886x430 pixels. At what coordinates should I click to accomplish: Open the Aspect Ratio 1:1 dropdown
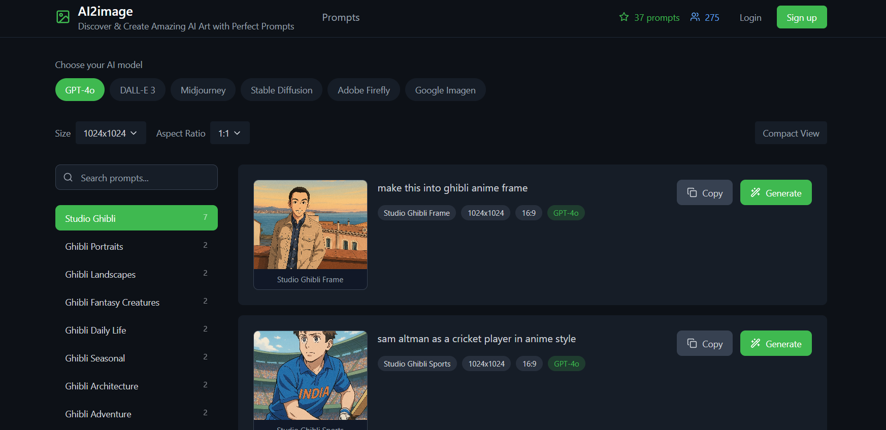[x=229, y=133]
